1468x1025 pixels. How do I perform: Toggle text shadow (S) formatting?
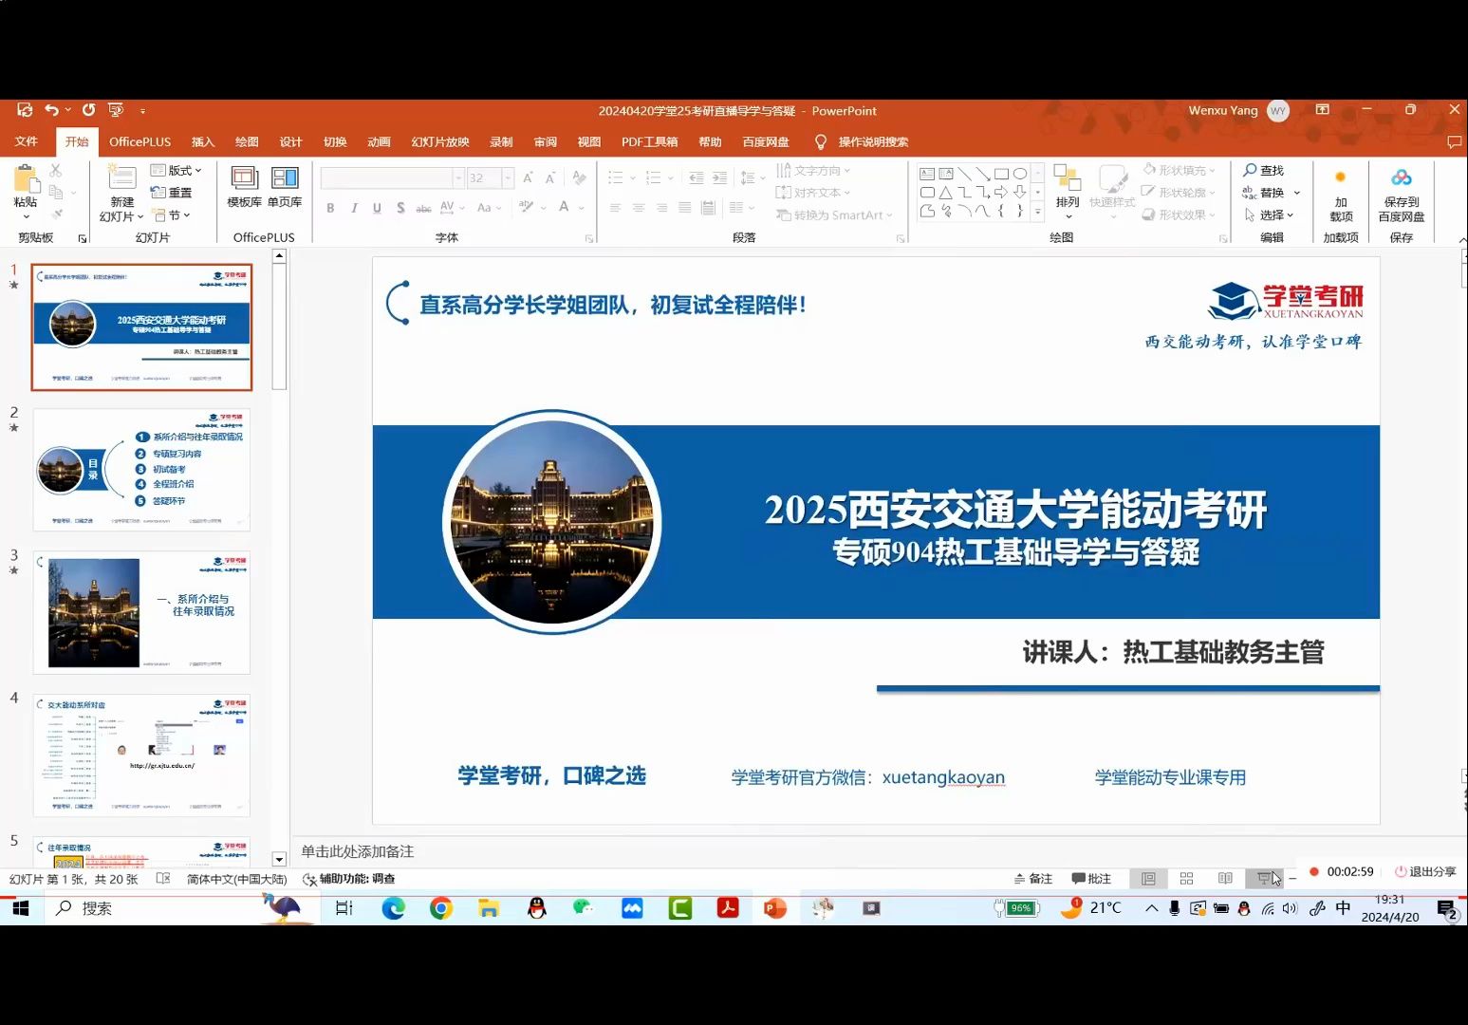click(x=400, y=208)
